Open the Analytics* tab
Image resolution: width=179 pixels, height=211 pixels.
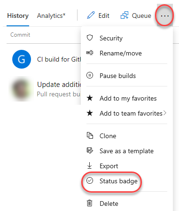pyautogui.click(x=51, y=16)
